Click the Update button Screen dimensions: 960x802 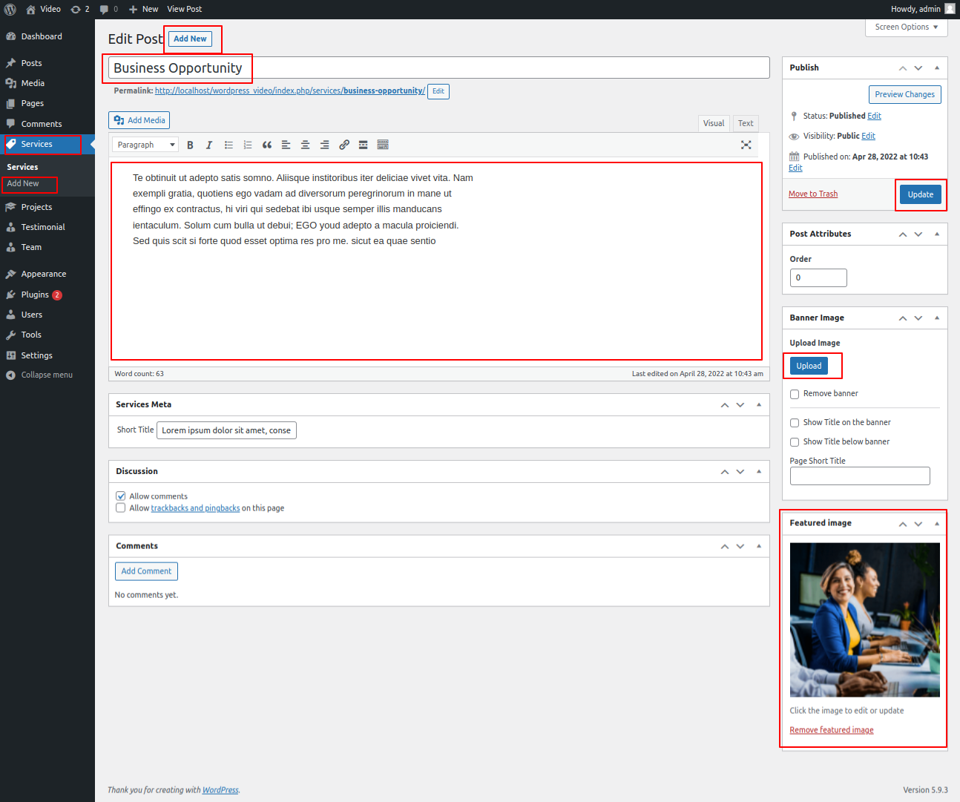[x=920, y=194]
